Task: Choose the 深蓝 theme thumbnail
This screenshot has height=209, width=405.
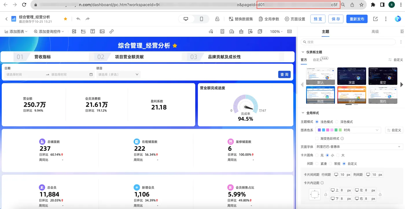Action: [351, 76]
